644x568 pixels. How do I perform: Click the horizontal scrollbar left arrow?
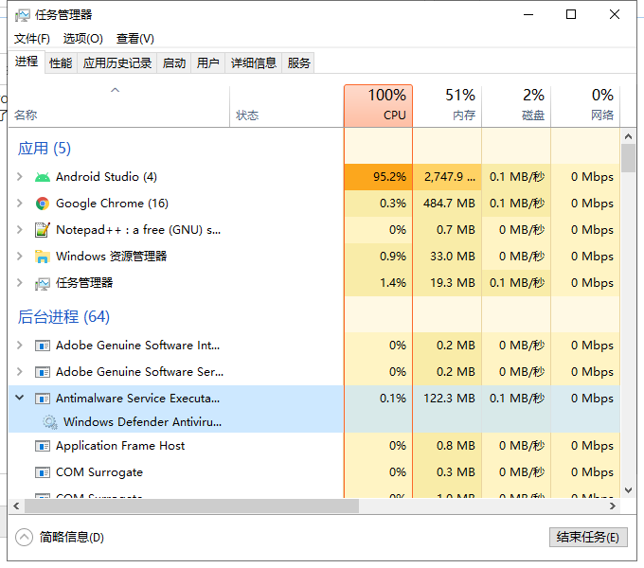(16, 506)
